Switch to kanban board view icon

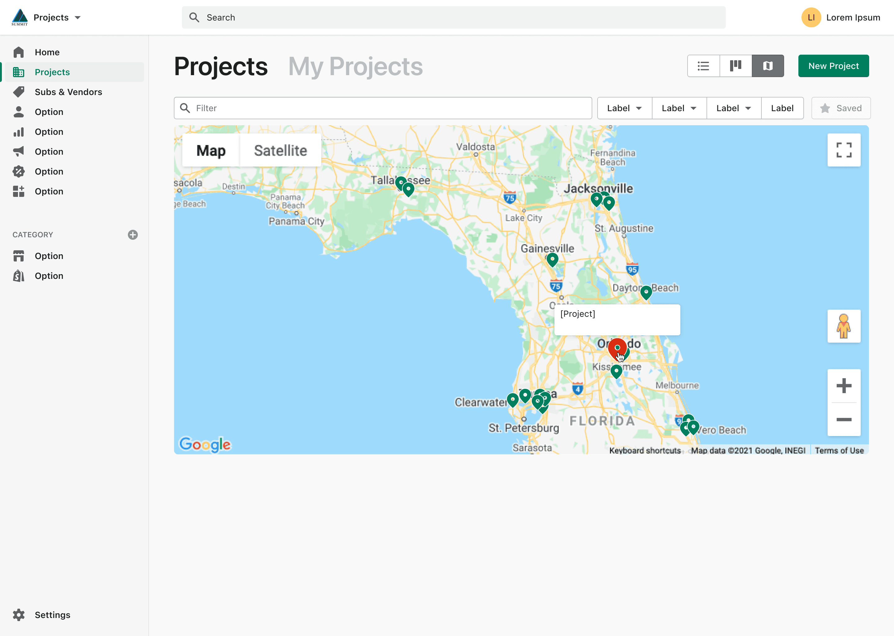(735, 66)
